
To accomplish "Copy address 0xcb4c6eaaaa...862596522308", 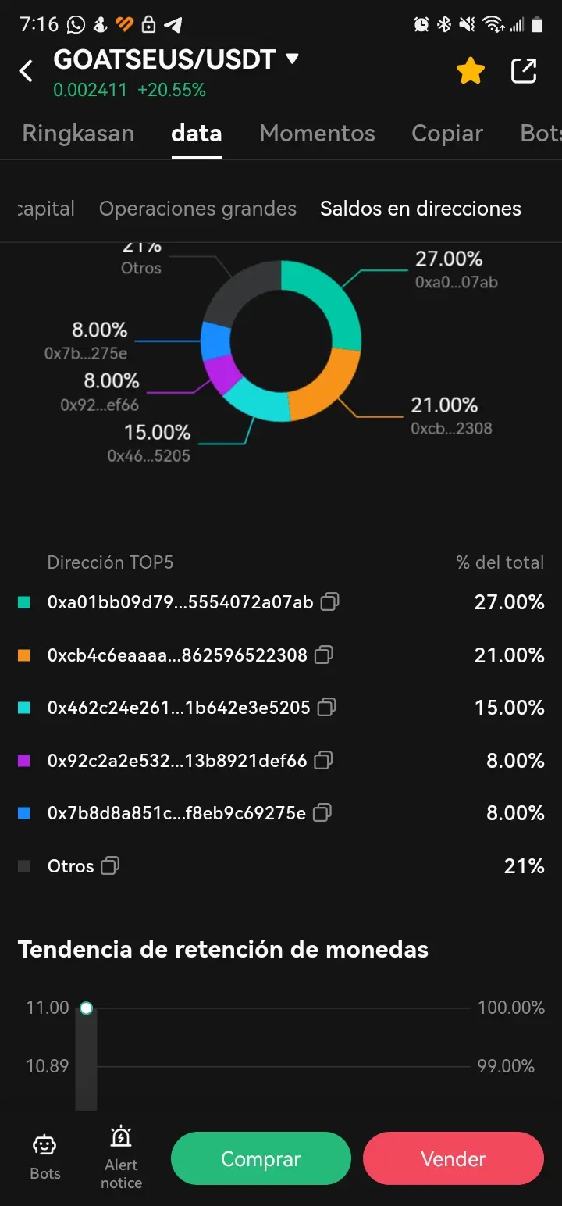I will click(324, 655).
